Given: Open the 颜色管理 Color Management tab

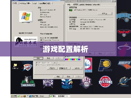Looking at the screenshot, I should 96,4.
